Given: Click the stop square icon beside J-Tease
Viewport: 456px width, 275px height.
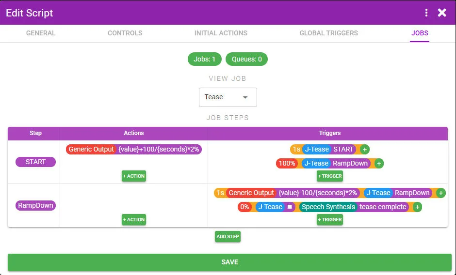Looking at the screenshot, I should click(290, 207).
